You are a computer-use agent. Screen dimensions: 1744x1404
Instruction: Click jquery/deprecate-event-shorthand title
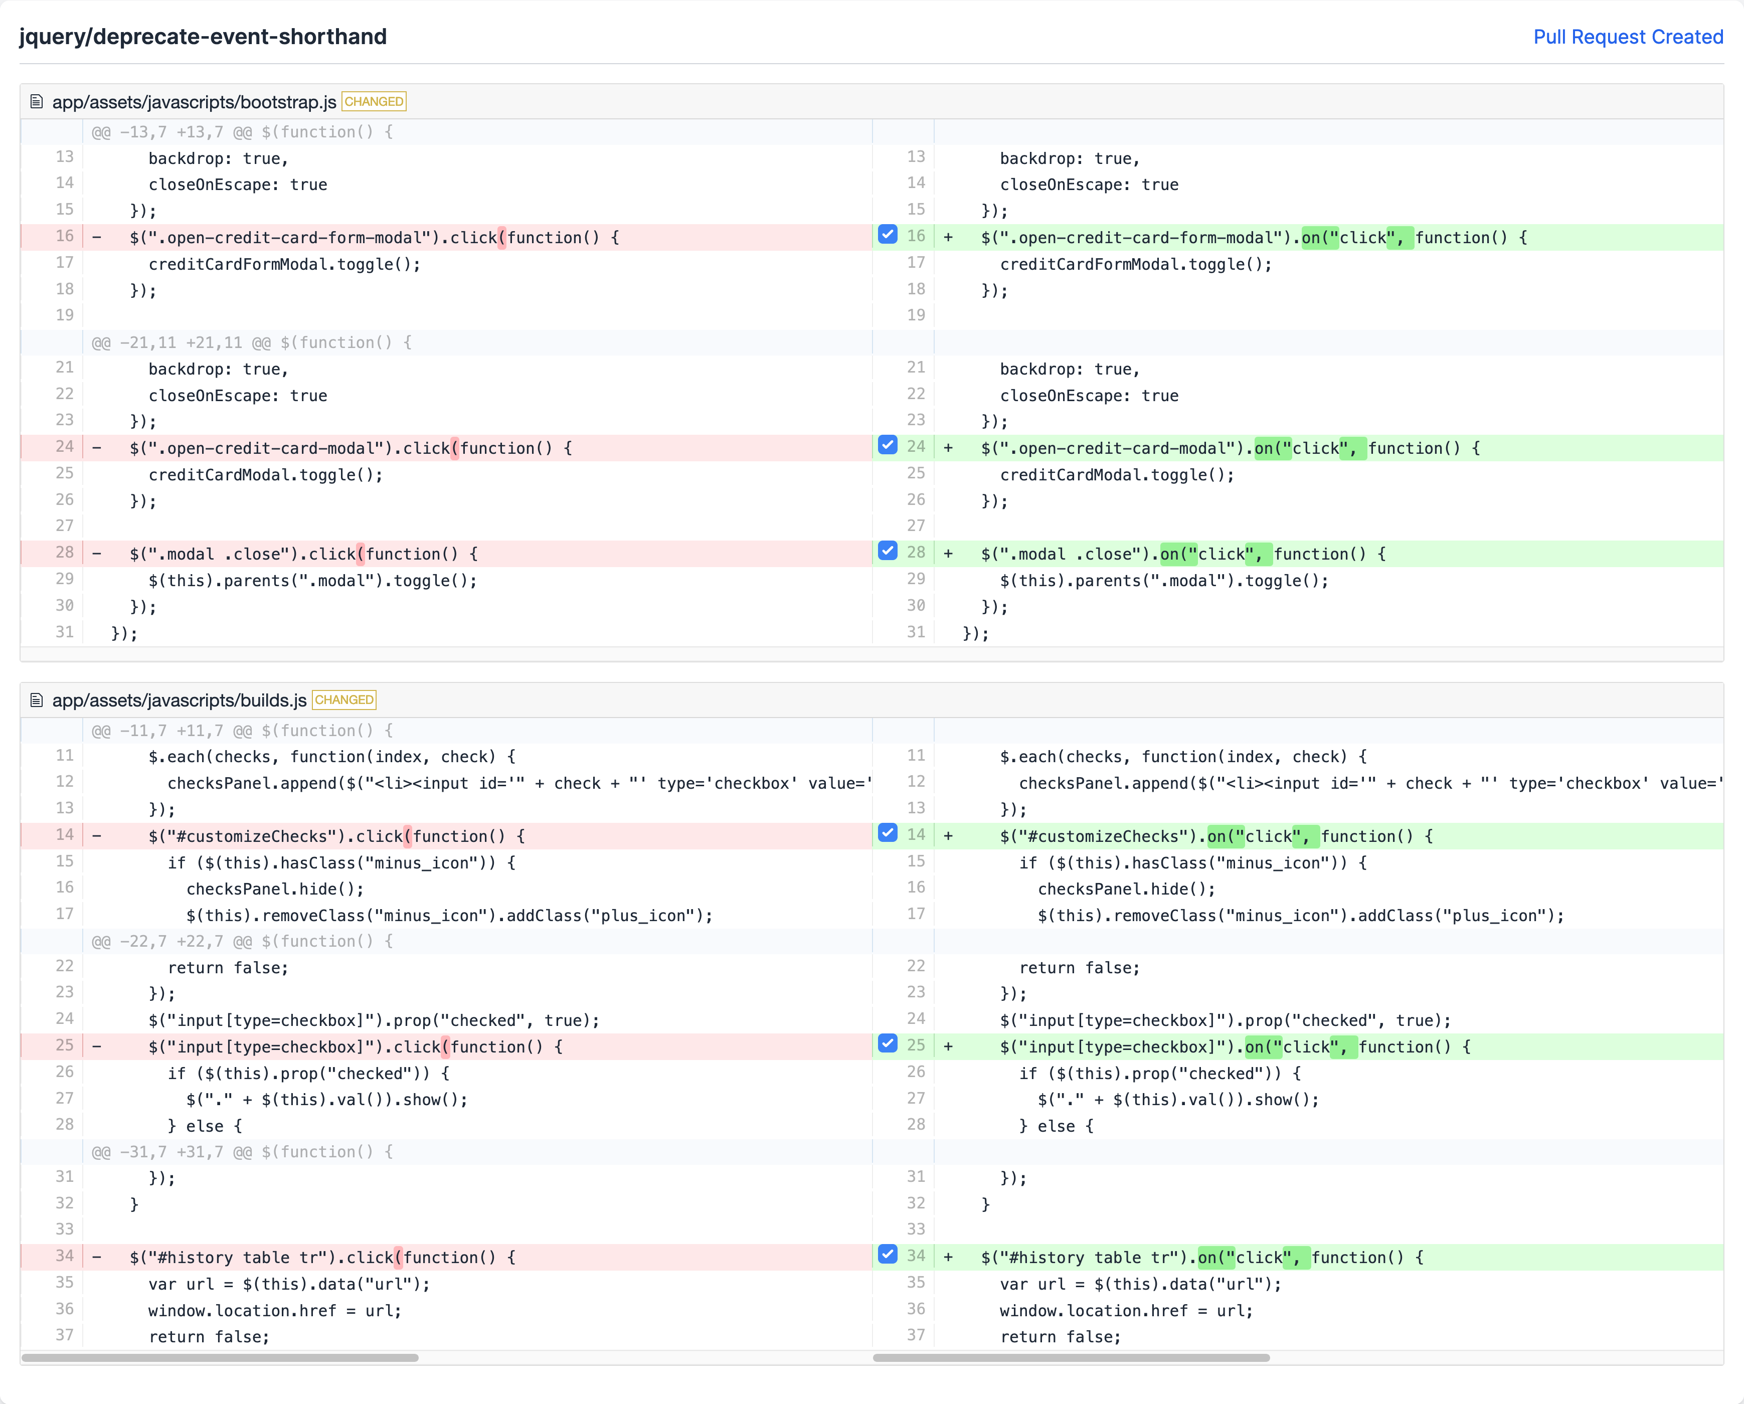(x=203, y=37)
